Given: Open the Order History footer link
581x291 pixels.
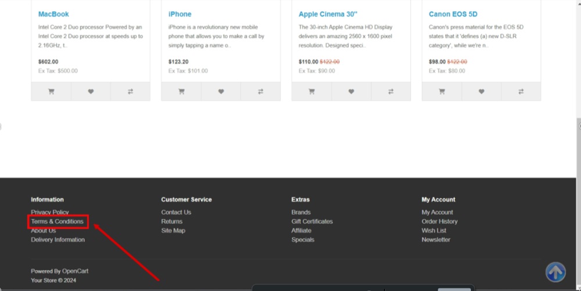Looking at the screenshot, I should [x=439, y=221].
